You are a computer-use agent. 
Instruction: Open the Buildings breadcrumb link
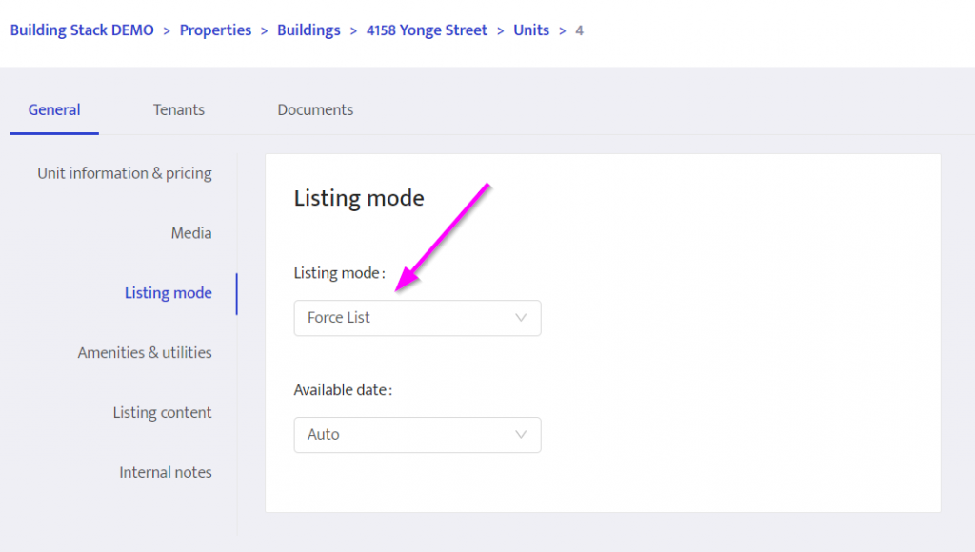308,30
